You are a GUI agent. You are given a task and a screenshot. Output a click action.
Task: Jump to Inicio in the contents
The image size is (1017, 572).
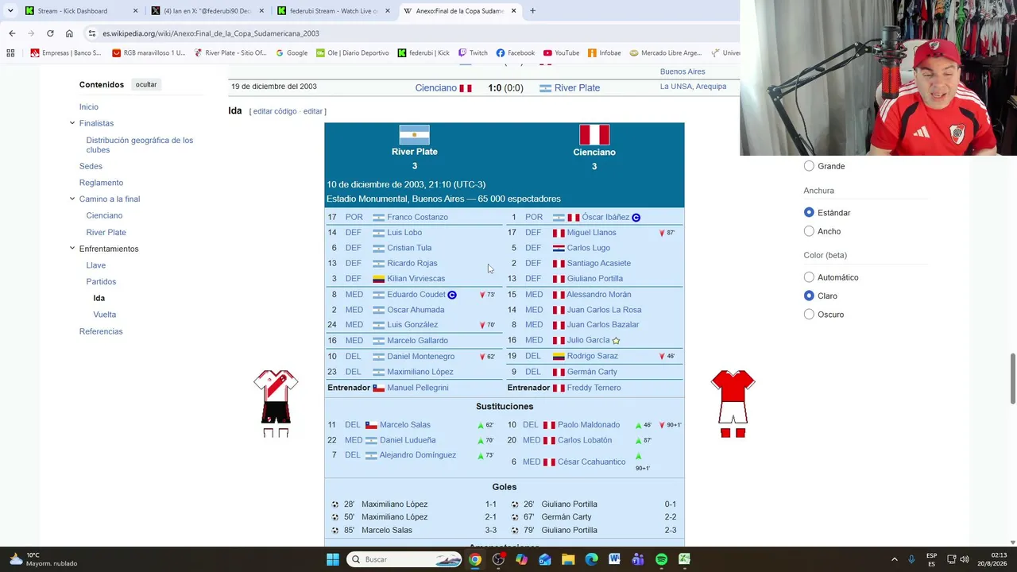pos(89,106)
